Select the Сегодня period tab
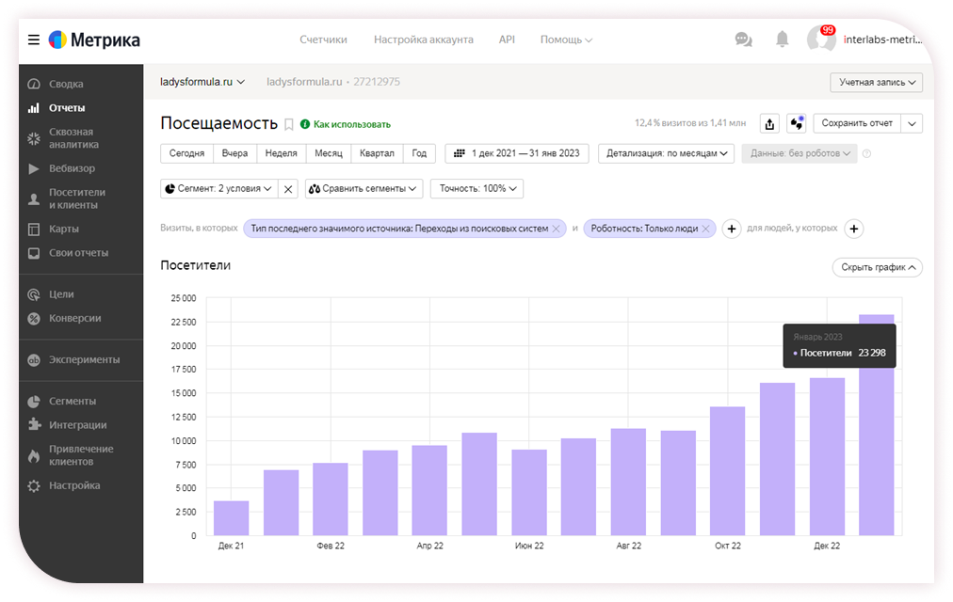Screen dimensions: 953x602 coord(186,153)
